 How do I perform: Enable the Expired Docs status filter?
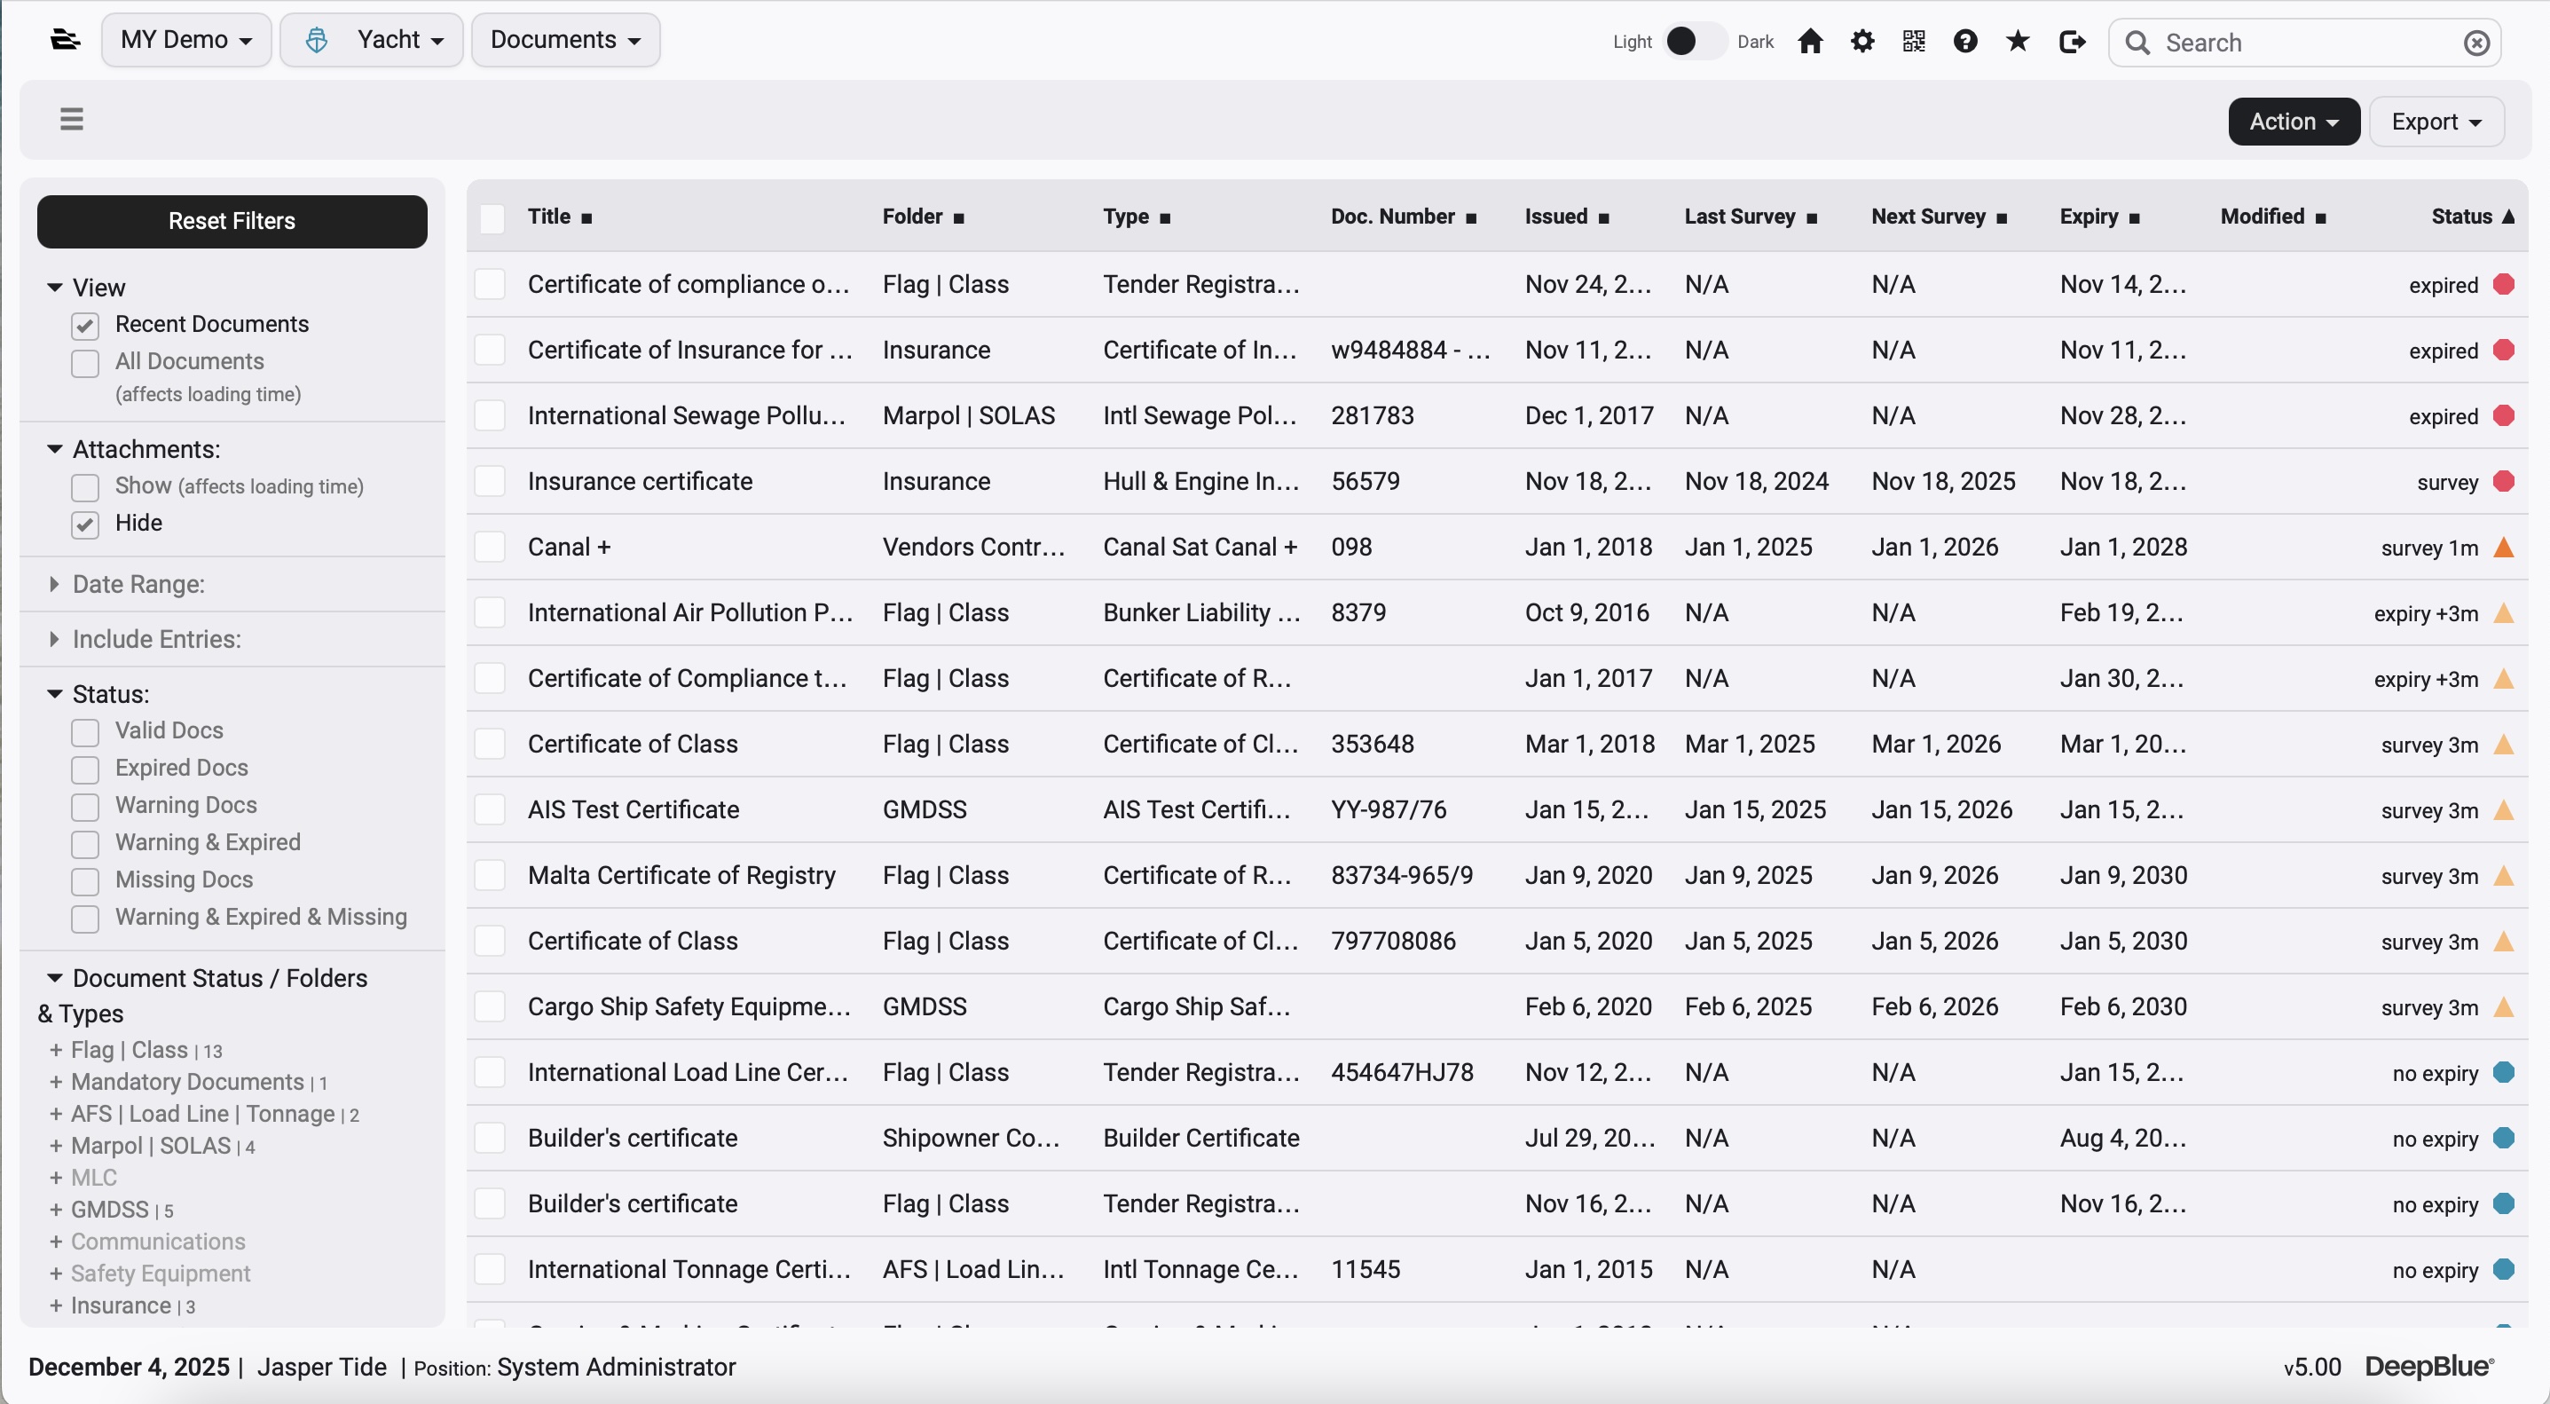pos(85,769)
